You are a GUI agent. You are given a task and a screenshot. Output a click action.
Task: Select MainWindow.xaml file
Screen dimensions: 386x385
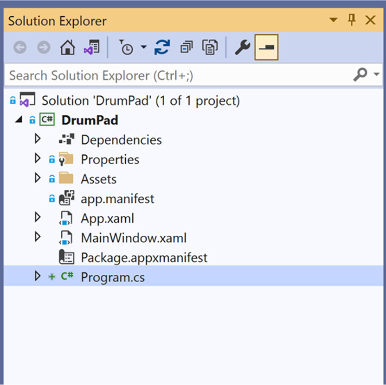tap(134, 238)
